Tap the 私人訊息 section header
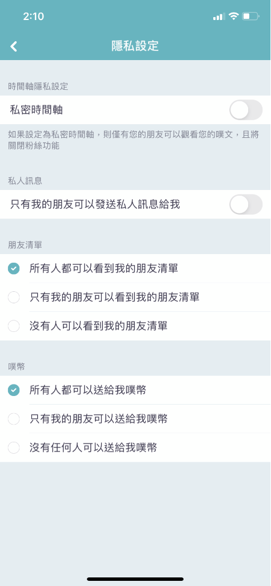This screenshot has height=586, width=271. 25,180
